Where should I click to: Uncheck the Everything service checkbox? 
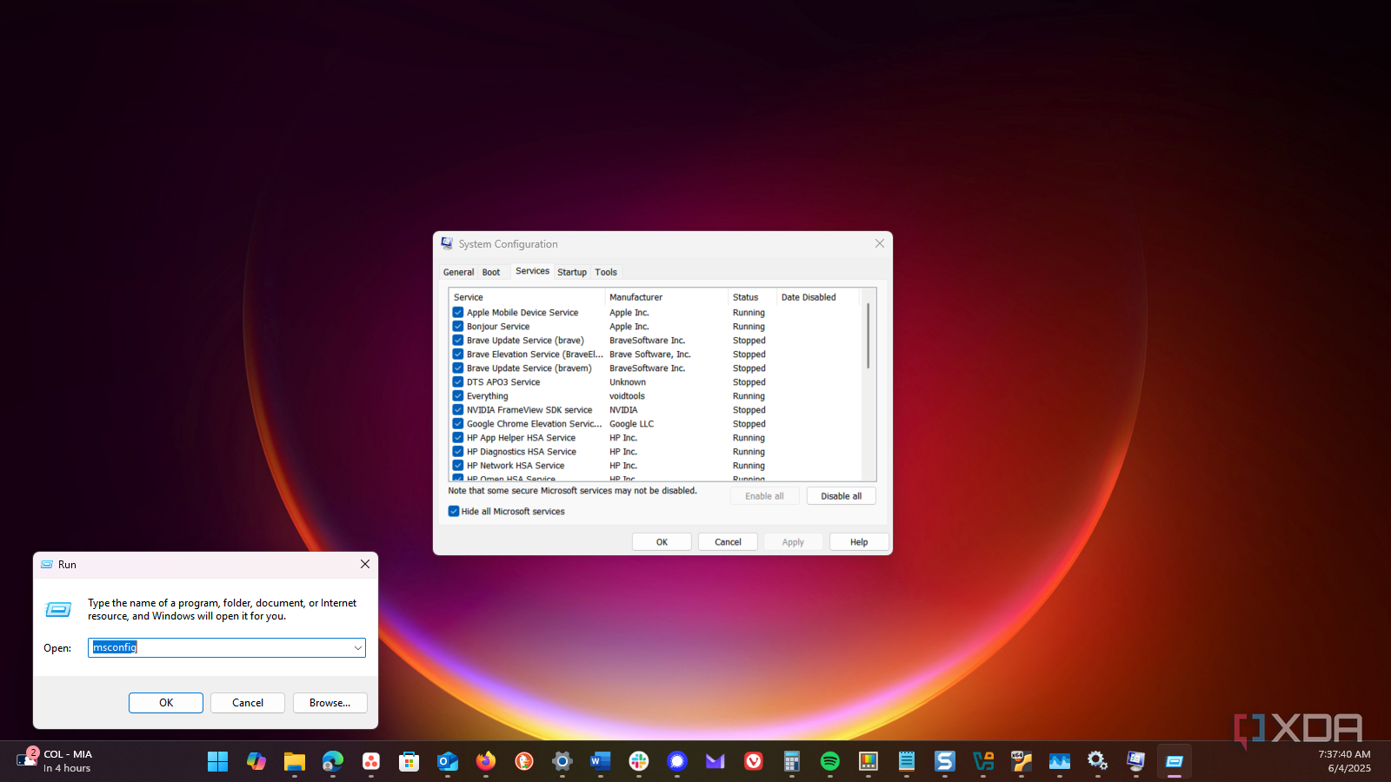458,396
